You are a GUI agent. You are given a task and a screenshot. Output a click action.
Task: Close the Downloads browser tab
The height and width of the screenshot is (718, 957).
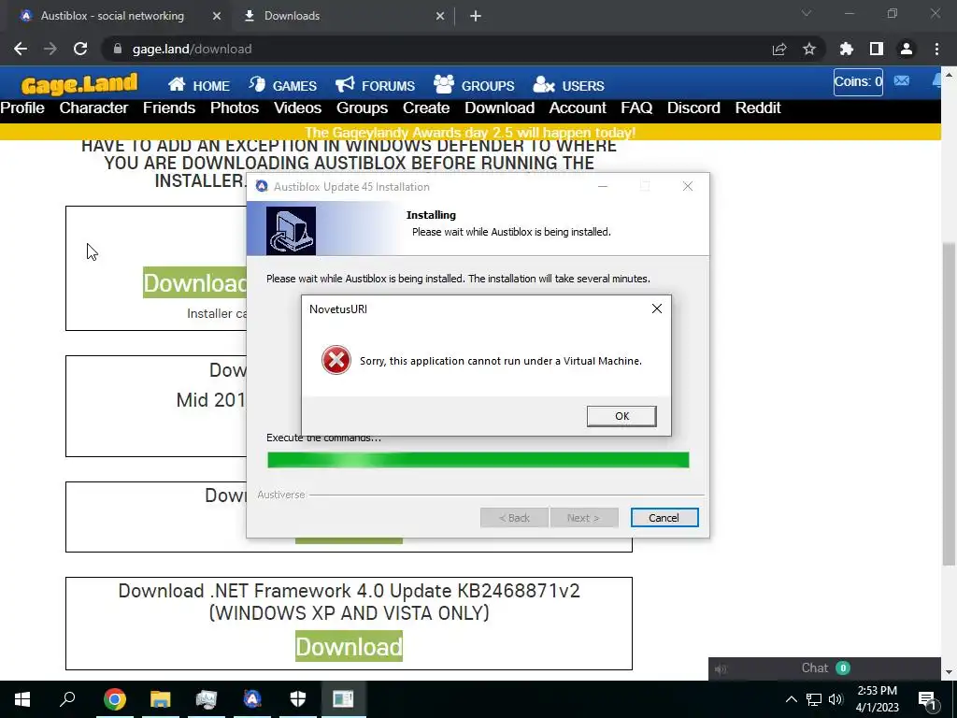440,17
